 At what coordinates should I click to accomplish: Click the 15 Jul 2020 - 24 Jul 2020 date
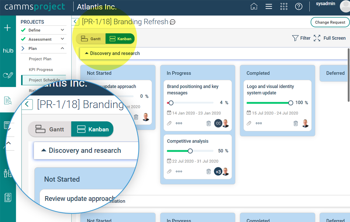(x=275, y=113)
